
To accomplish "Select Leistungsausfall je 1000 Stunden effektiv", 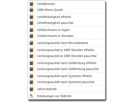I will (x=66, y=50).
